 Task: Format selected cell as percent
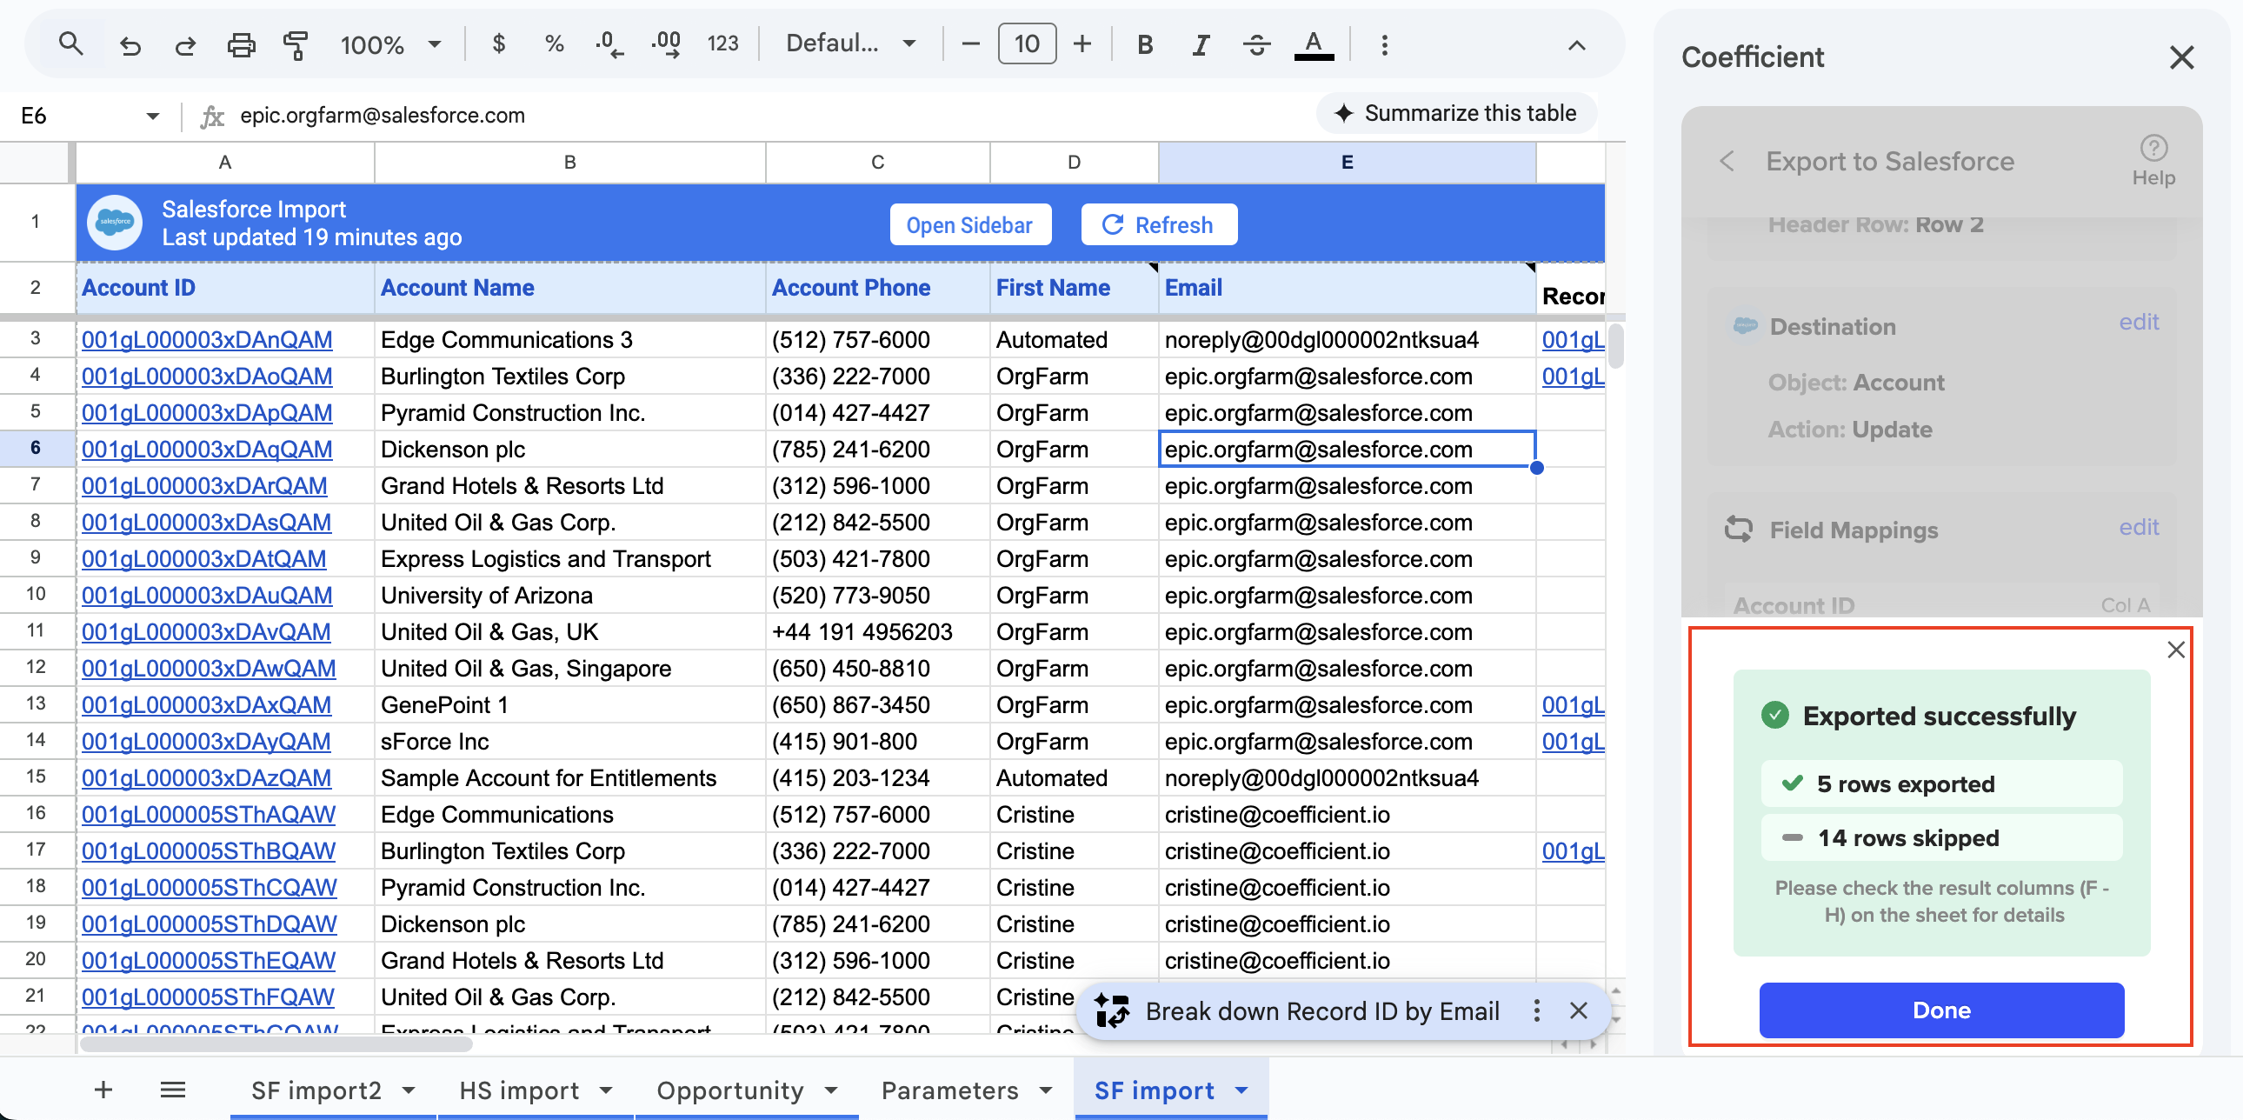click(x=554, y=43)
